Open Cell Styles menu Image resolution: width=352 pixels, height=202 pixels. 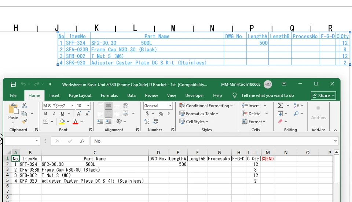click(194, 121)
